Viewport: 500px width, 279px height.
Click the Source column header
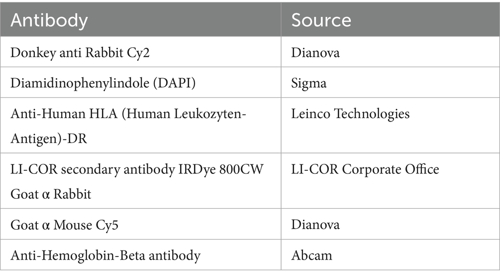(321, 20)
